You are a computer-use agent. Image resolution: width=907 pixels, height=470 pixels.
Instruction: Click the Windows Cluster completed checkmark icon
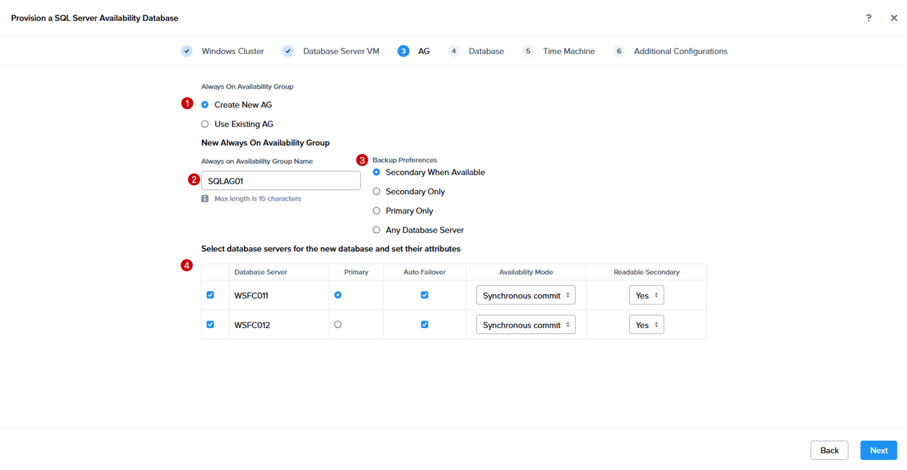point(187,51)
